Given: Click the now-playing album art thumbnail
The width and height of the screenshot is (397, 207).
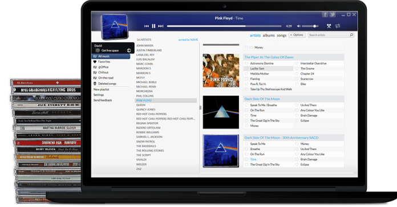Looking at the screenshot, I should click(x=115, y=27).
